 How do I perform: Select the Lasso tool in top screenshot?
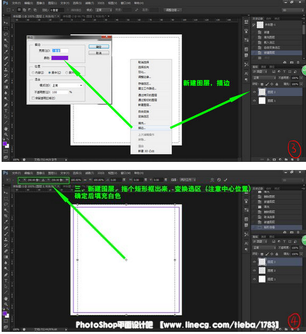pyautogui.click(x=6, y=35)
